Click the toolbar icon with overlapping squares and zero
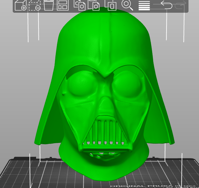The height and width of the screenshot is (188, 199). [110, 5]
